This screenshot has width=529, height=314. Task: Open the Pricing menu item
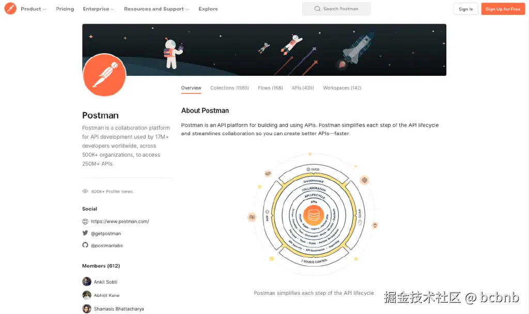(x=65, y=9)
